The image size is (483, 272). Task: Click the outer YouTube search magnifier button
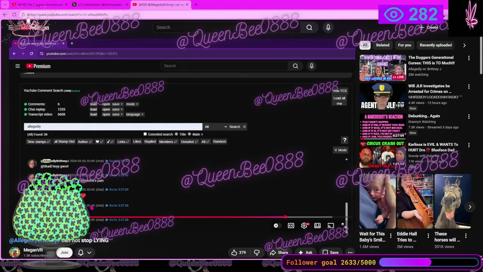click(x=309, y=27)
